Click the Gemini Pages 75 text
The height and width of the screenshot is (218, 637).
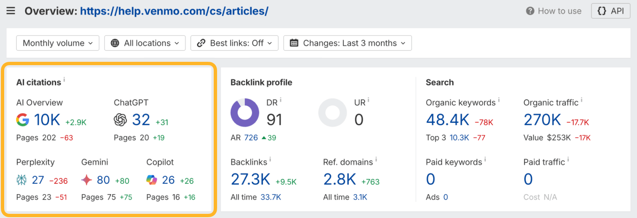98,197
